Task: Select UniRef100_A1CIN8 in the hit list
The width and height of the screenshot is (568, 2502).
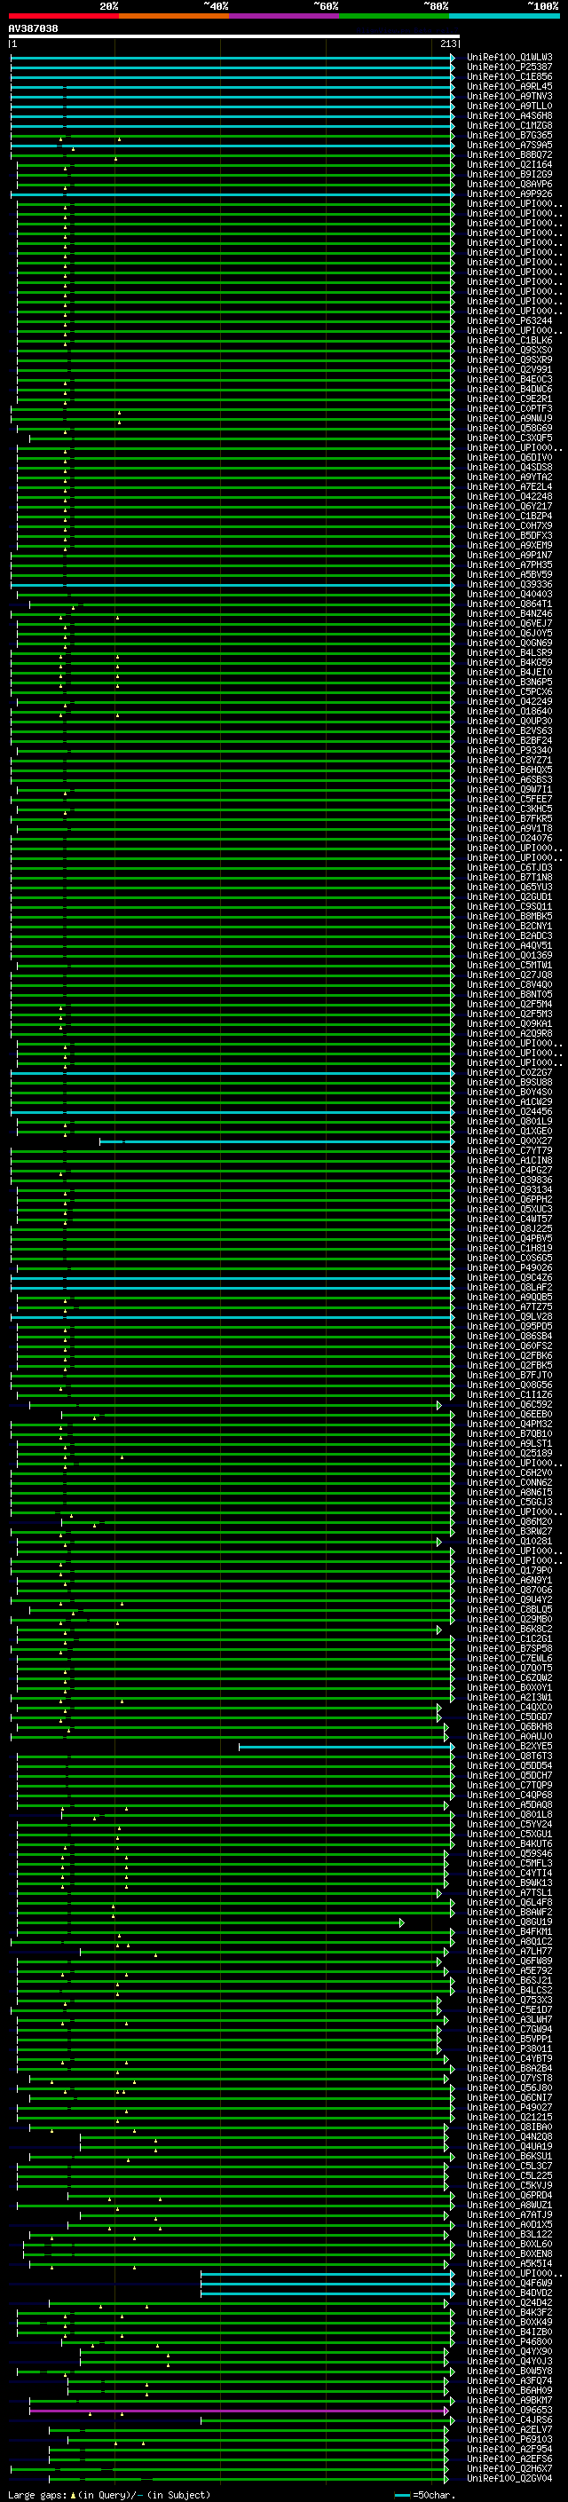Action: 509,1160
